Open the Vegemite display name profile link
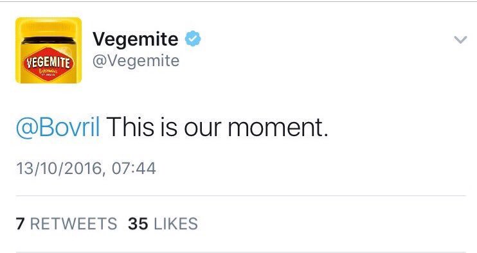This screenshot has width=477, height=253. [136, 39]
